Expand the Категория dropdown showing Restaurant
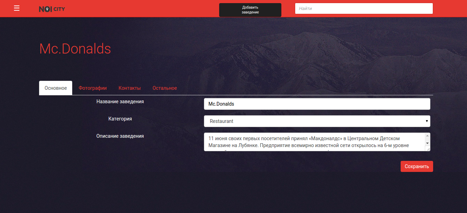The image size is (467, 213). tap(317, 121)
